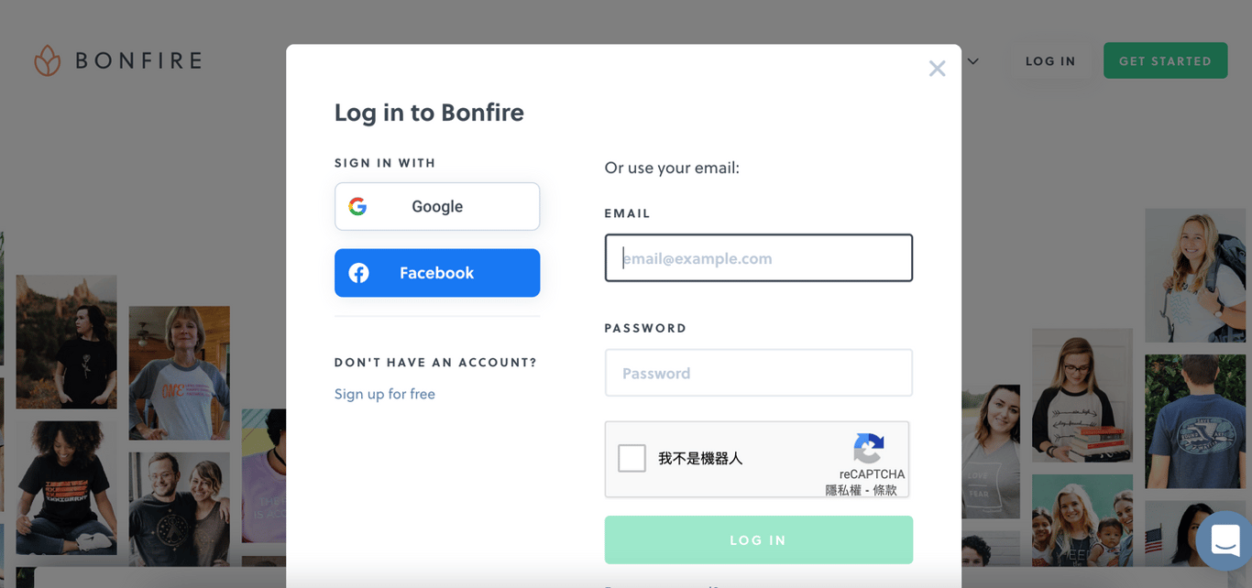The width and height of the screenshot is (1252, 588).
Task: Click the Google G logo icon
Action: pos(357,206)
